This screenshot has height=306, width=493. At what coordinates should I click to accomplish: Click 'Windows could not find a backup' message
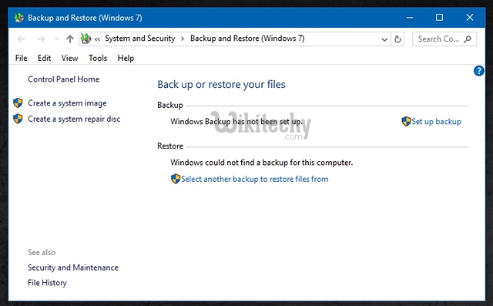262,163
